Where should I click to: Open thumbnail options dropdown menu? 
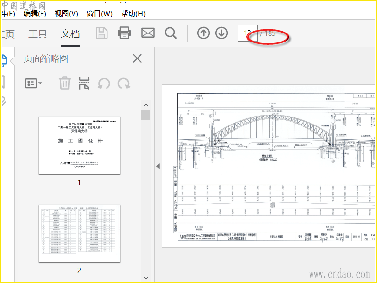[x=33, y=83]
